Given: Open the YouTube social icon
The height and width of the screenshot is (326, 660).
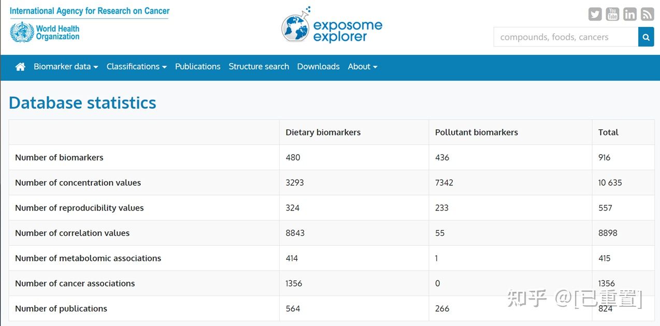Looking at the screenshot, I should [x=612, y=14].
